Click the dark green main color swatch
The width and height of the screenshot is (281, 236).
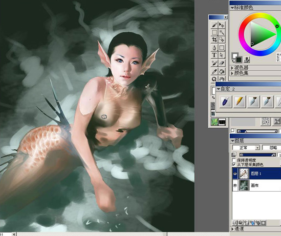click(x=238, y=59)
